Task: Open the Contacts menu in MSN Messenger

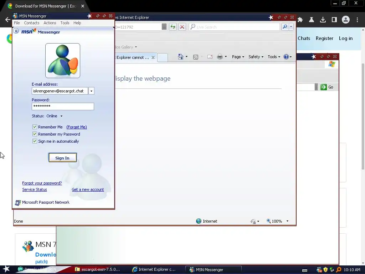Action: (x=31, y=23)
